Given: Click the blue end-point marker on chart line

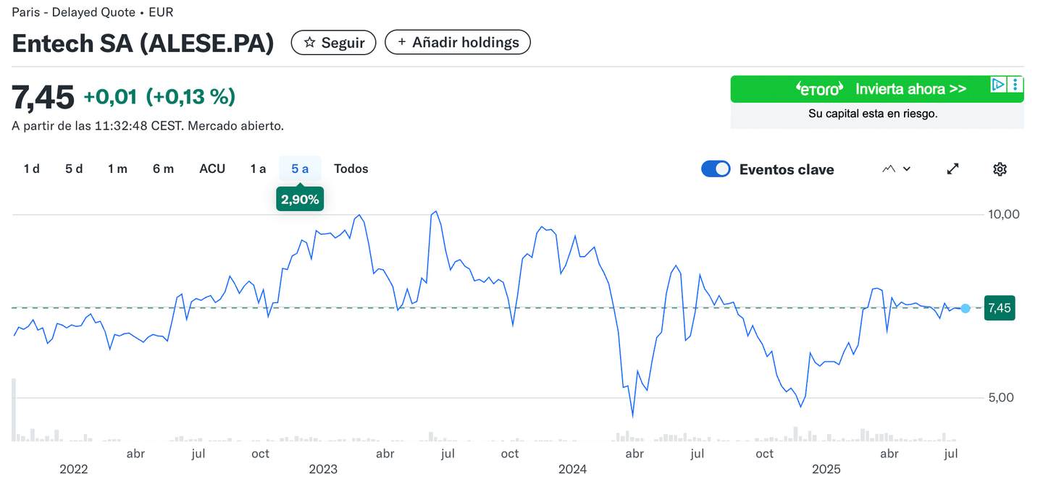Looking at the screenshot, I should coord(965,309).
